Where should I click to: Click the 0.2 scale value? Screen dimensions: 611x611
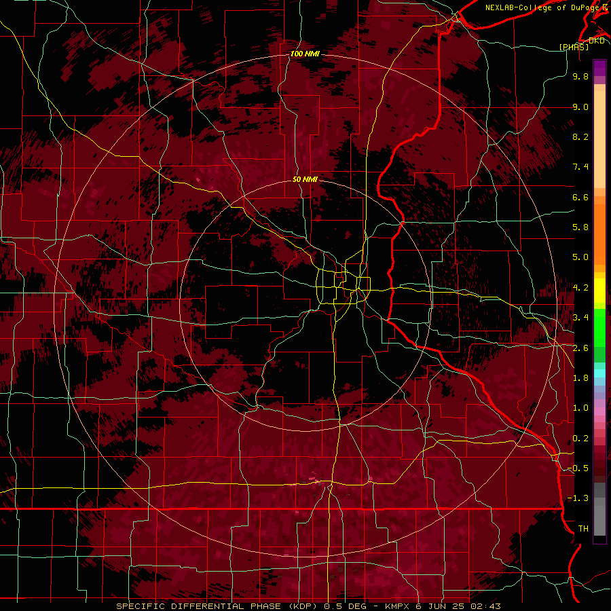(x=580, y=439)
